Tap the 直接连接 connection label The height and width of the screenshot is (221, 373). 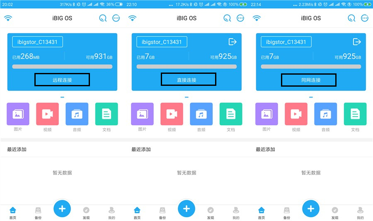pos(186,80)
